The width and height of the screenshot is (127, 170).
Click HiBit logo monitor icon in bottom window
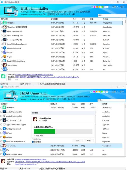coord(11,96)
